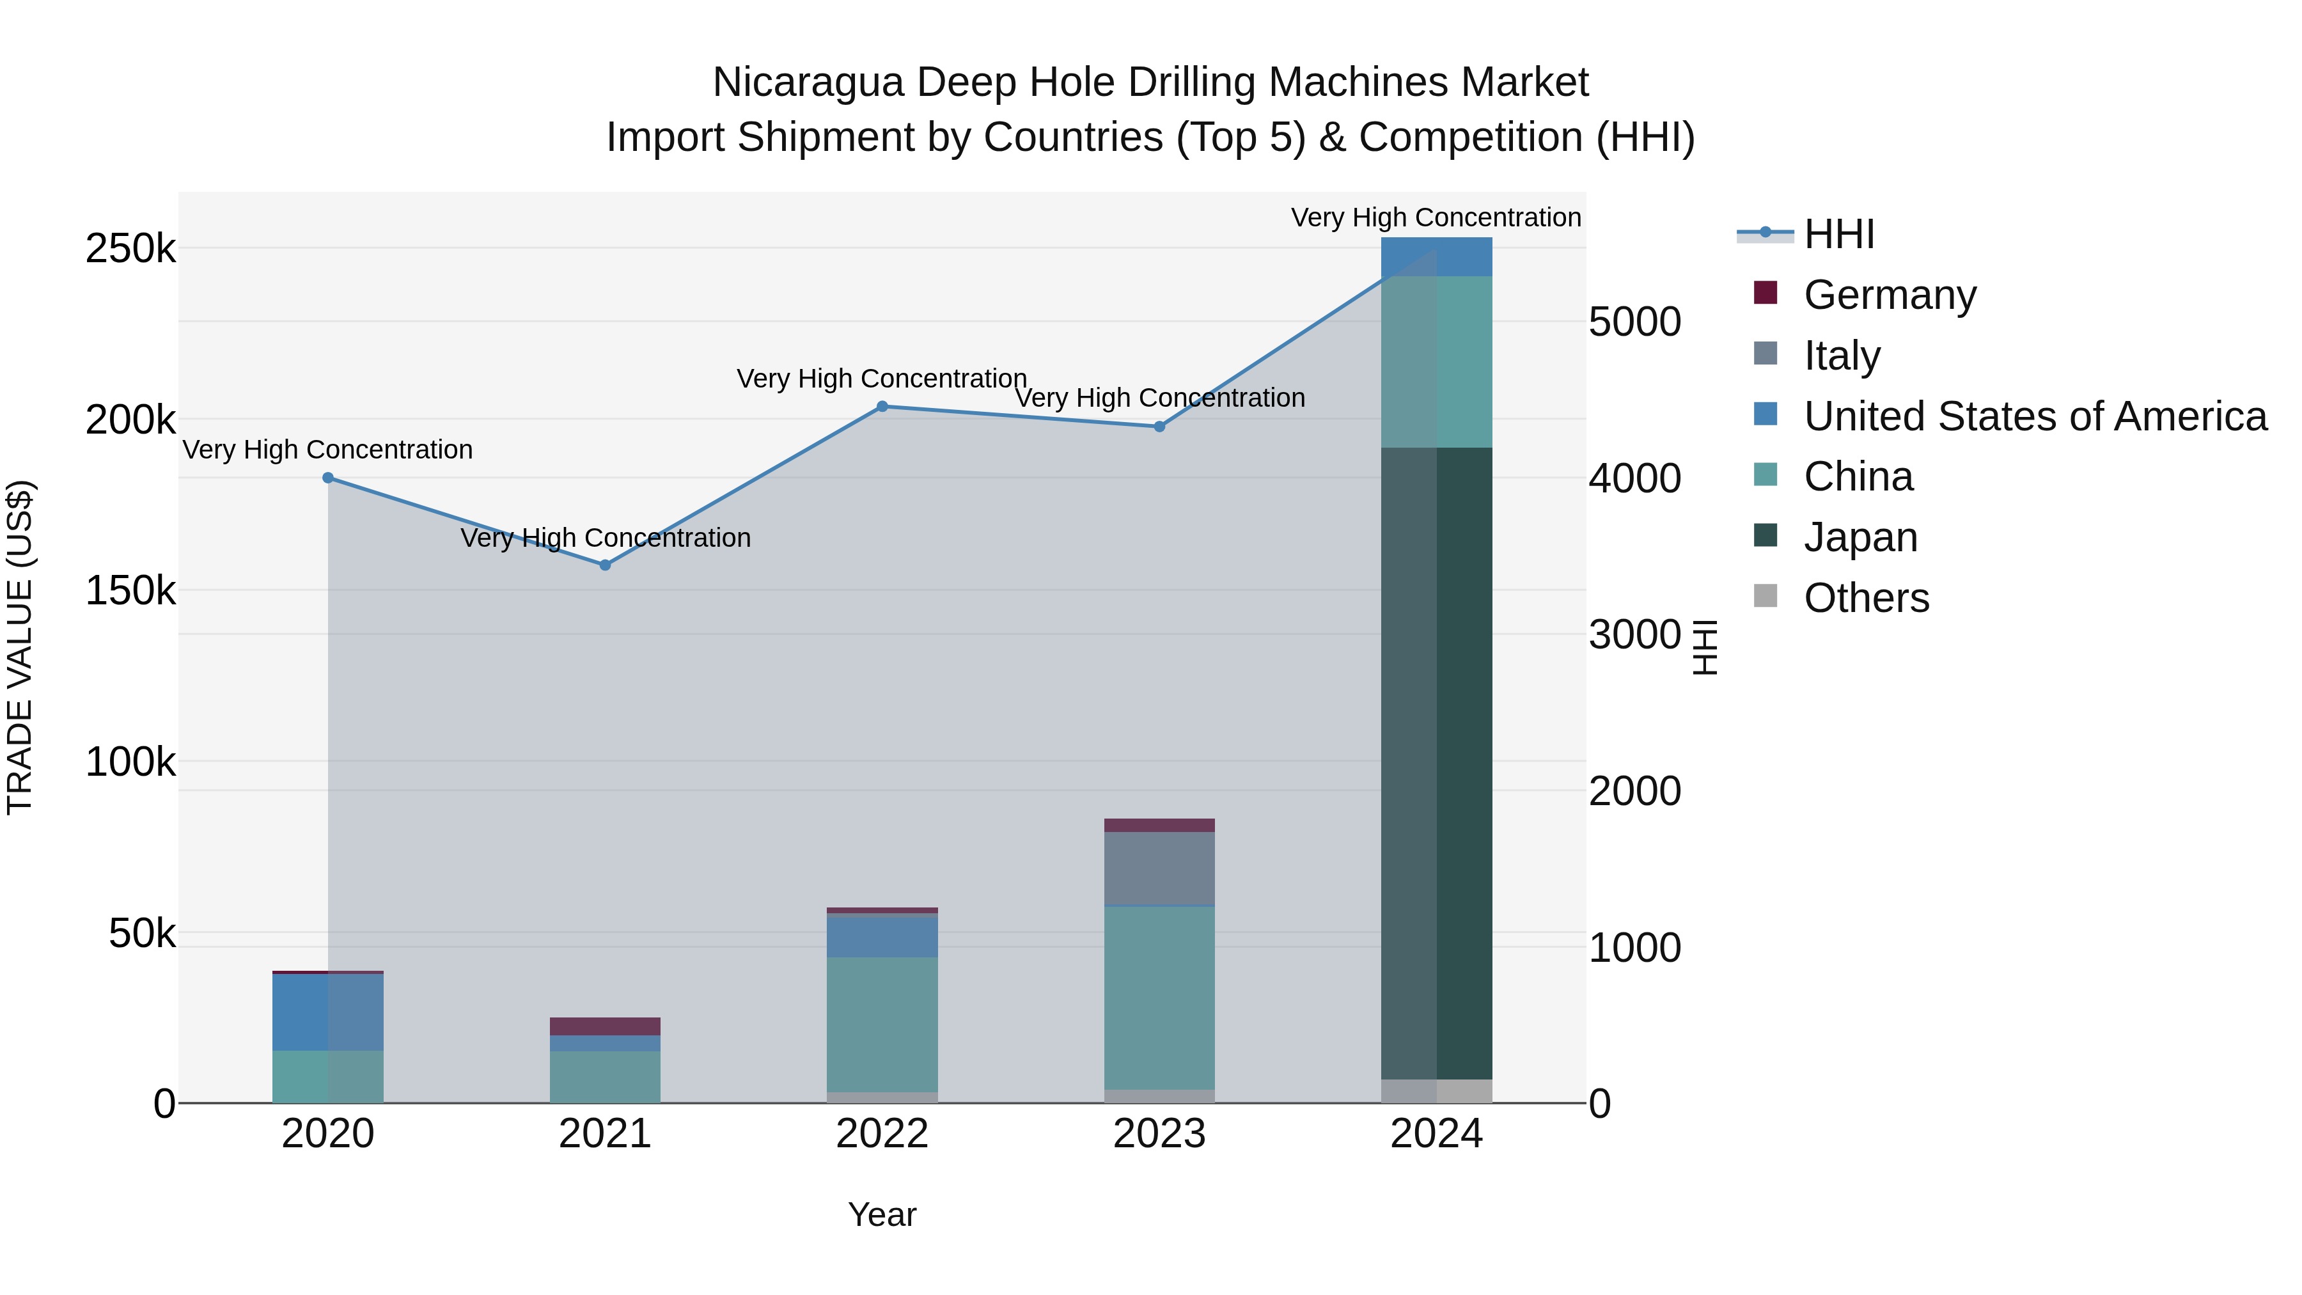The width and height of the screenshot is (2302, 1295).
Task: Click the 100k y-axis tick label
Action: click(x=130, y=762)
